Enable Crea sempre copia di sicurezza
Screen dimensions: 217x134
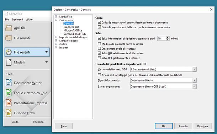[x=99, y=49]
